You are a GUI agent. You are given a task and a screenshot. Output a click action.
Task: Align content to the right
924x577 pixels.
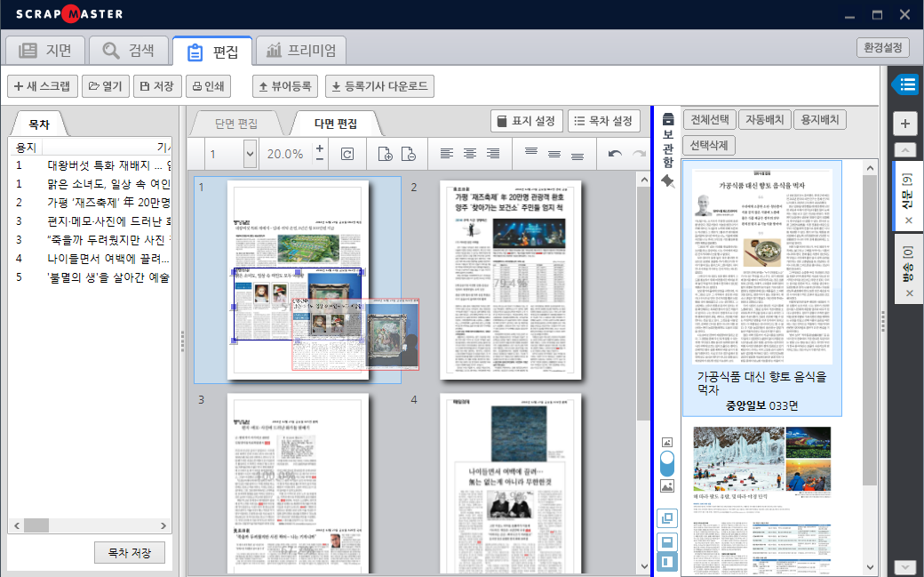click(x=493, y=154)
